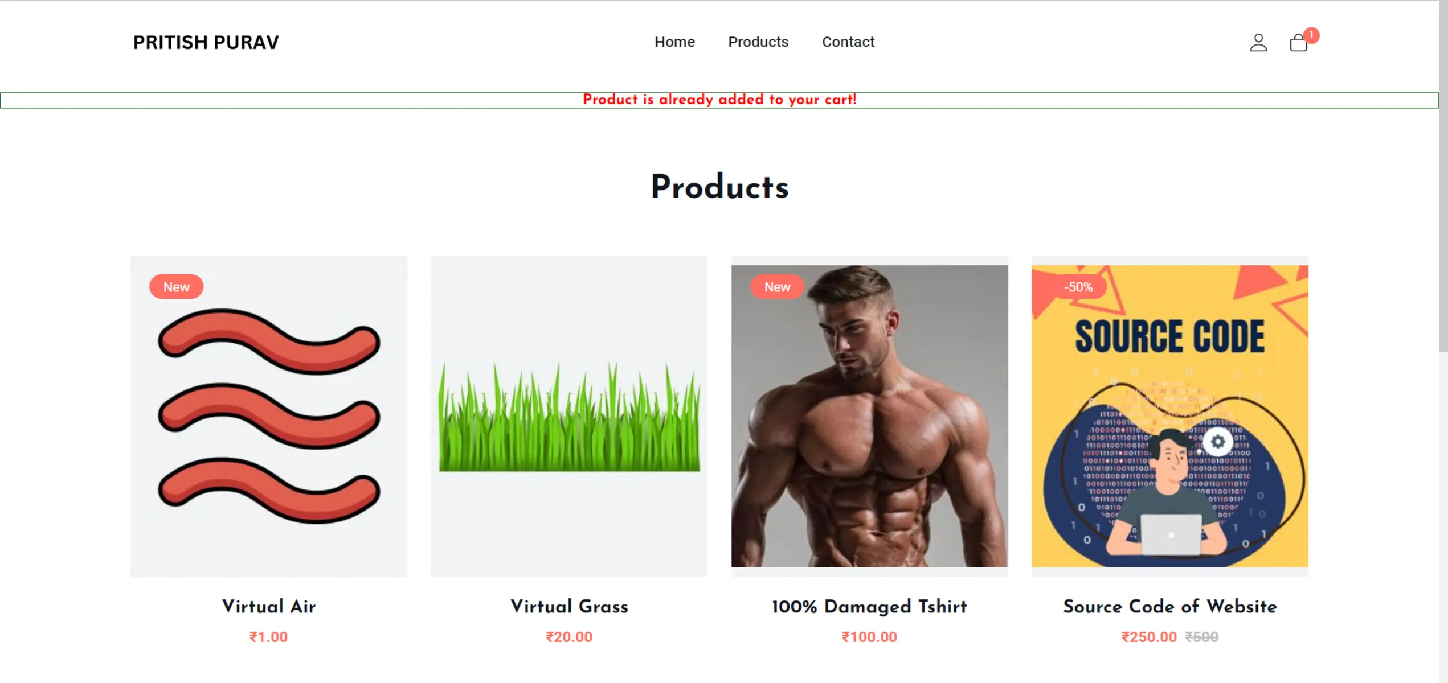Click the PRITISH PURAV site logo
This screenshot has height=683, width=1448.
tap(206, 43)
